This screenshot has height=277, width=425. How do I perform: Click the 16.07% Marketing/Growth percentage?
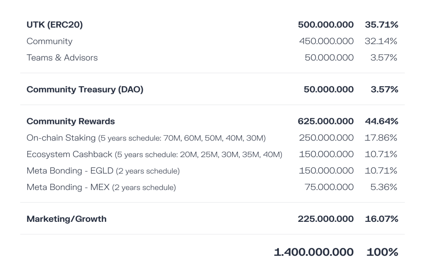pyautogui.click(x=381, y=219)
